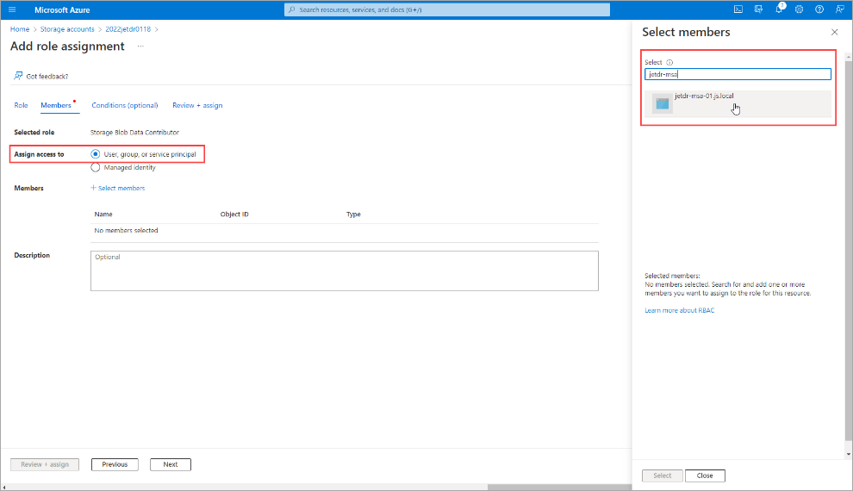
Task: Navigate to Storage accounts breadcrumb
Action: click(67, 29)
